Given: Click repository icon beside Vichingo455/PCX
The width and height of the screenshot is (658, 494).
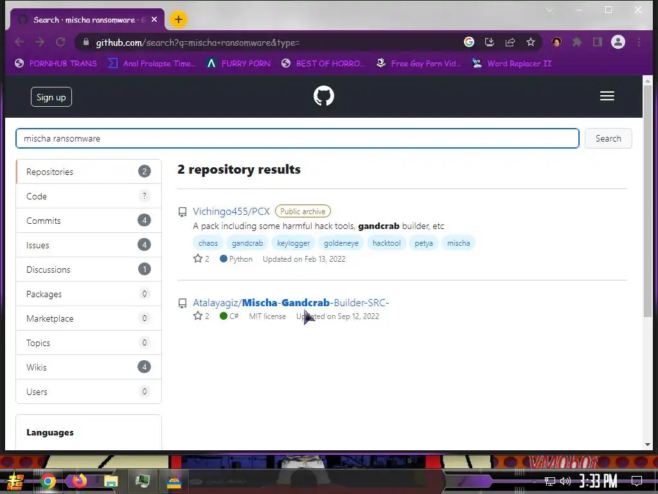Looking at the screenshot, I should [x=182, y=212].
